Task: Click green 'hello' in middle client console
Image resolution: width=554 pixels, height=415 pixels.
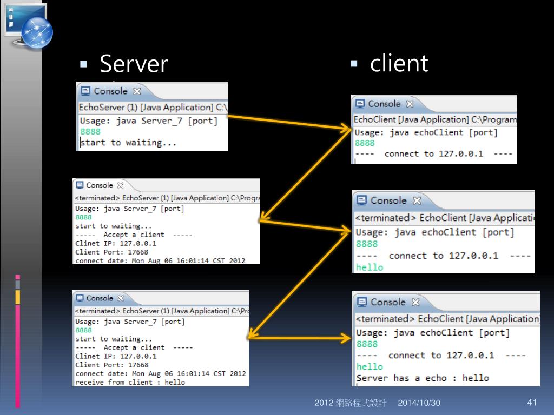Action: [x=370, y=267]
